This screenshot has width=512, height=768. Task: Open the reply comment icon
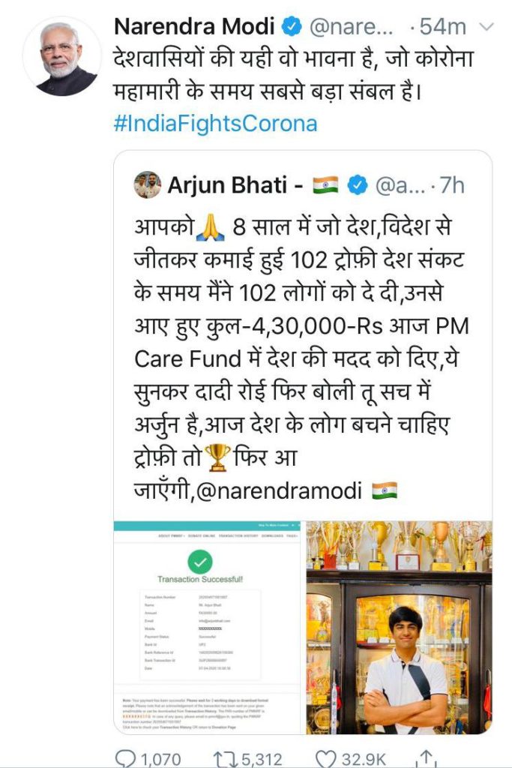click(125, 759)
